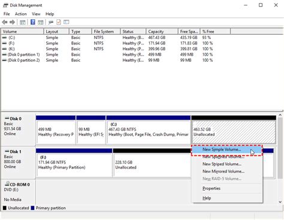Select the 228.10 GB Unallocated block

(152, 163)
